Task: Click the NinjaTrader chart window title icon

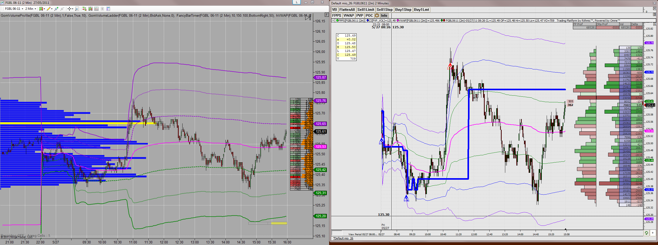Action: (2, 3)
